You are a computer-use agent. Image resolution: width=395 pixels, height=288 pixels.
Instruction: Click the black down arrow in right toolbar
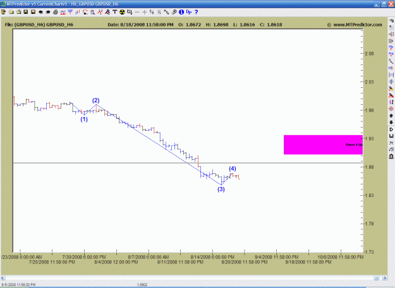tap(391, 123)
